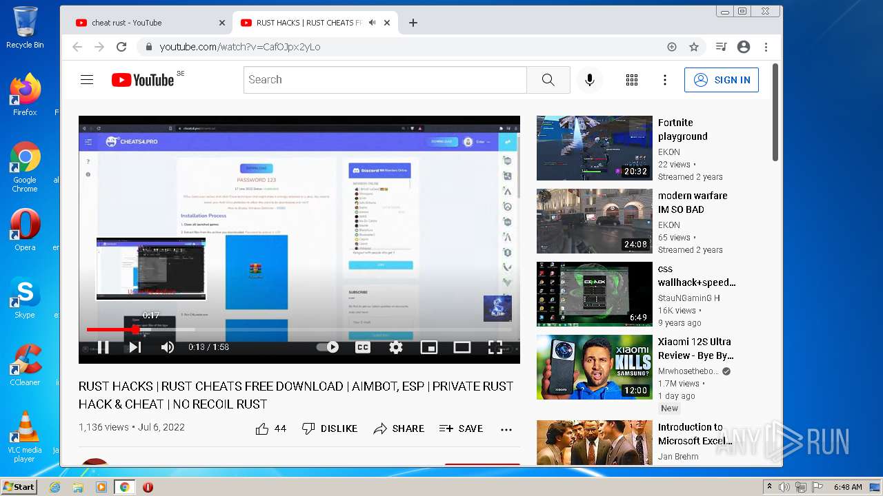Open a new browser tab
883x496 pixels.
tap(413, 23)
